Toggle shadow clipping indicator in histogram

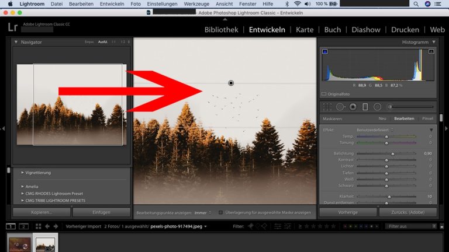pyautogui.click(x=325, y=52)
